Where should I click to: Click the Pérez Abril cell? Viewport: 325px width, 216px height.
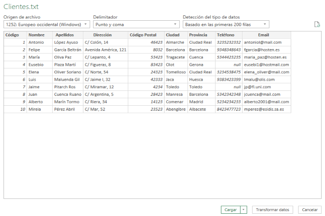click(x=68, y=109)
